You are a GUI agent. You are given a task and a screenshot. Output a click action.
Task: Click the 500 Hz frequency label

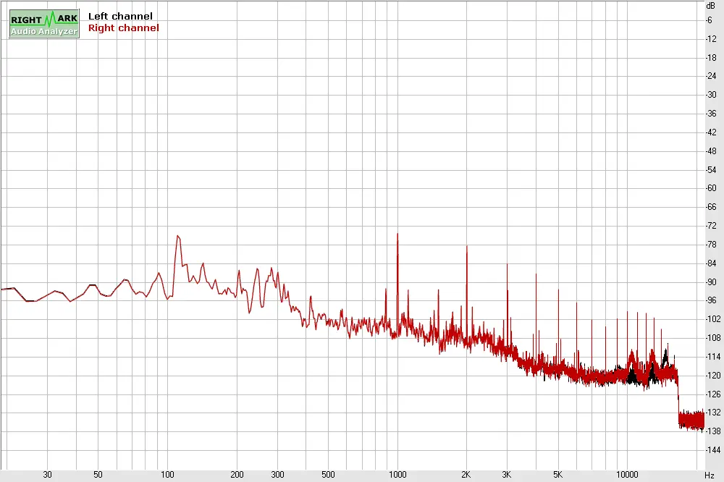(x=328, y=475)
